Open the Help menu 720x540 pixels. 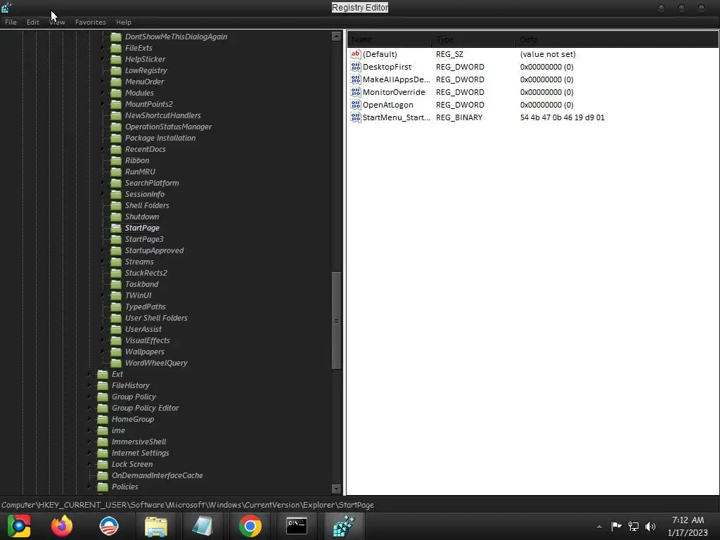click(124, 22)
